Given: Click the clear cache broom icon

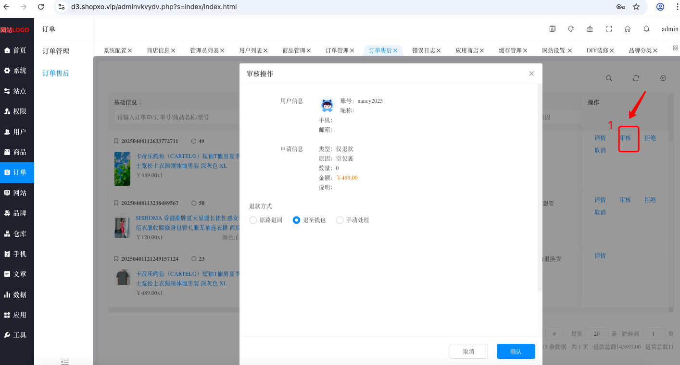Looking at the screenshot, I should click(590, 29).
